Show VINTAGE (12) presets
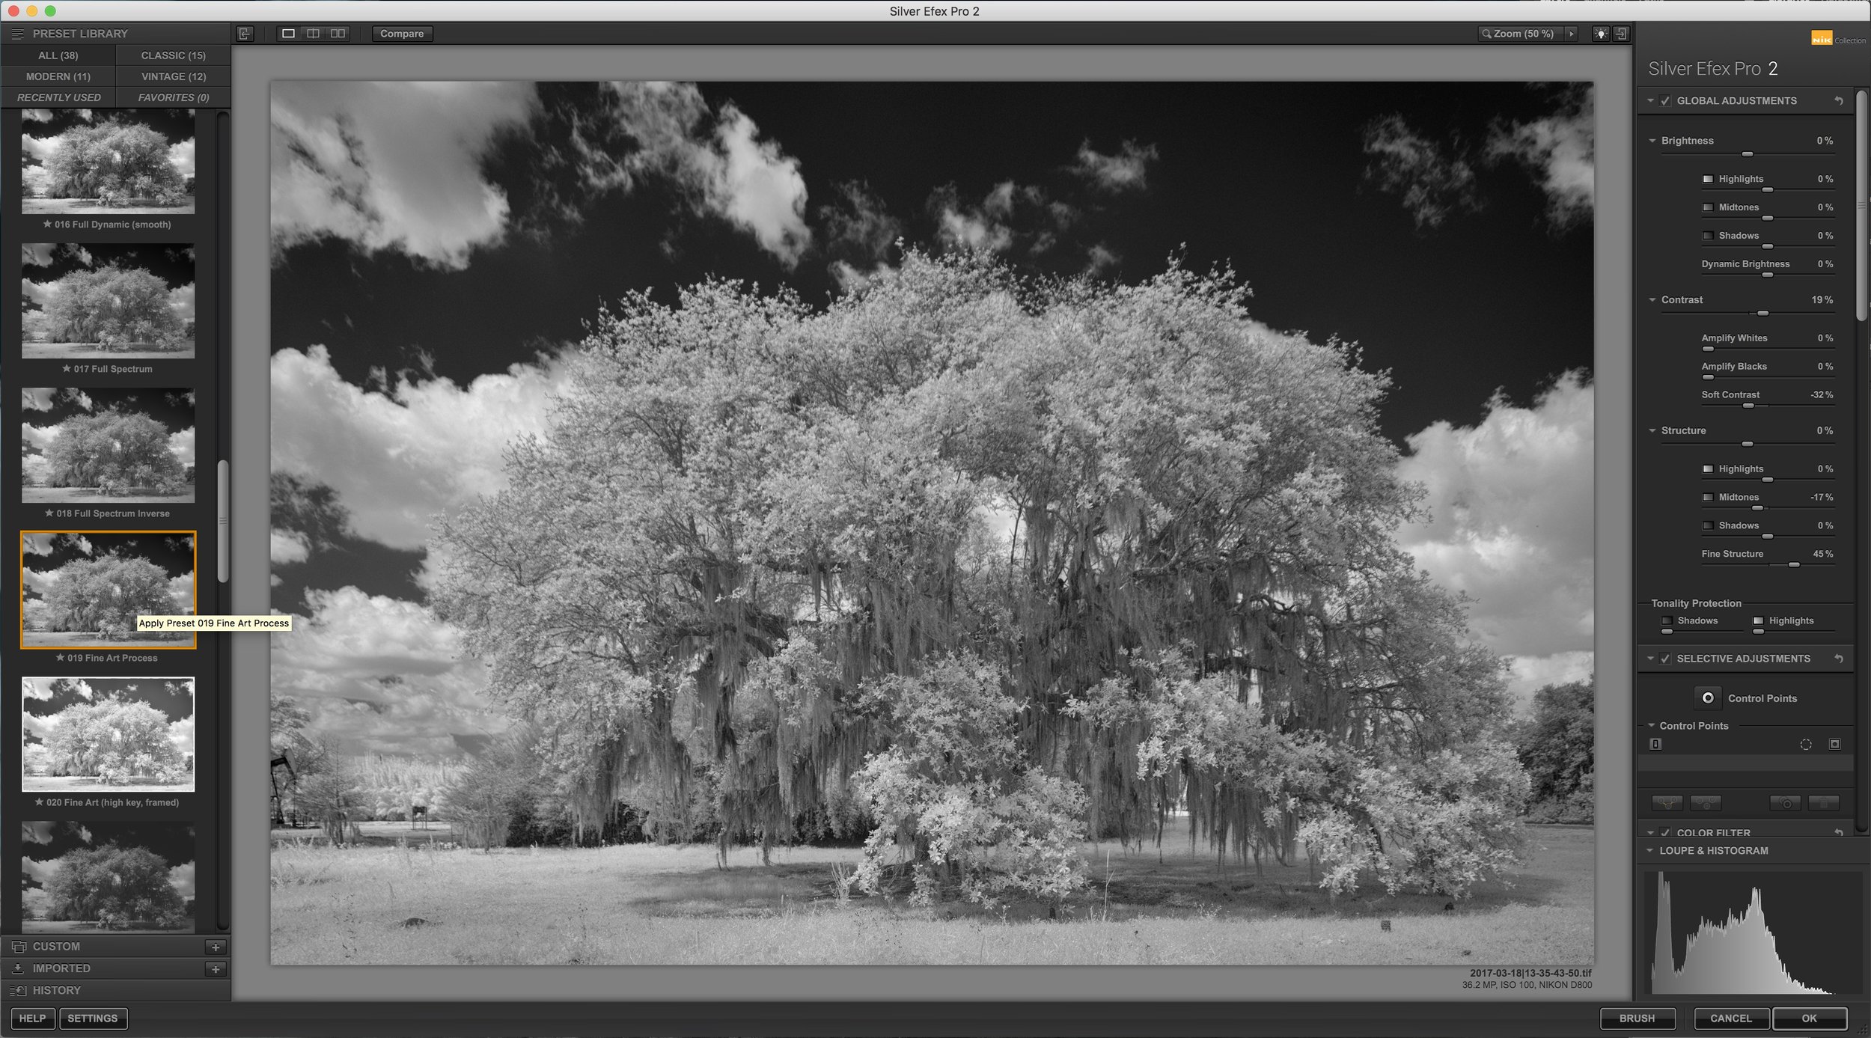Viewport: 1871px width, 1038px height. tap(174, 76)
